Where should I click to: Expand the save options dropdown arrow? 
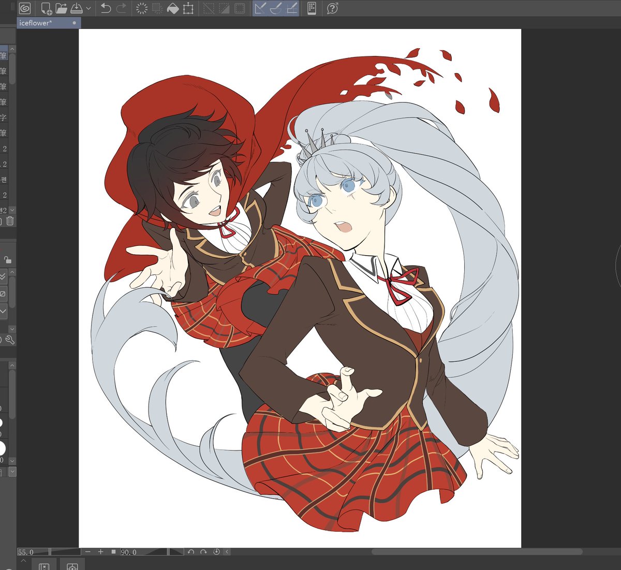coord(88,8)
